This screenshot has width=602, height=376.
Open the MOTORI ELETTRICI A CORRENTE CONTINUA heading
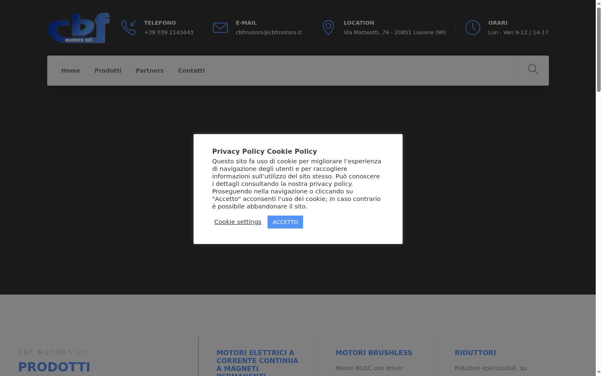tap(258, 363)
